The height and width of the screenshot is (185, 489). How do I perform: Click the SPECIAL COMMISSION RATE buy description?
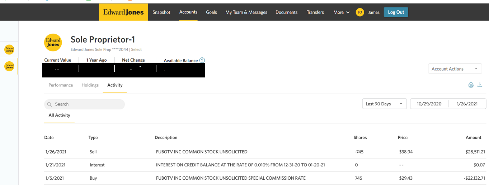coord(231,178)
